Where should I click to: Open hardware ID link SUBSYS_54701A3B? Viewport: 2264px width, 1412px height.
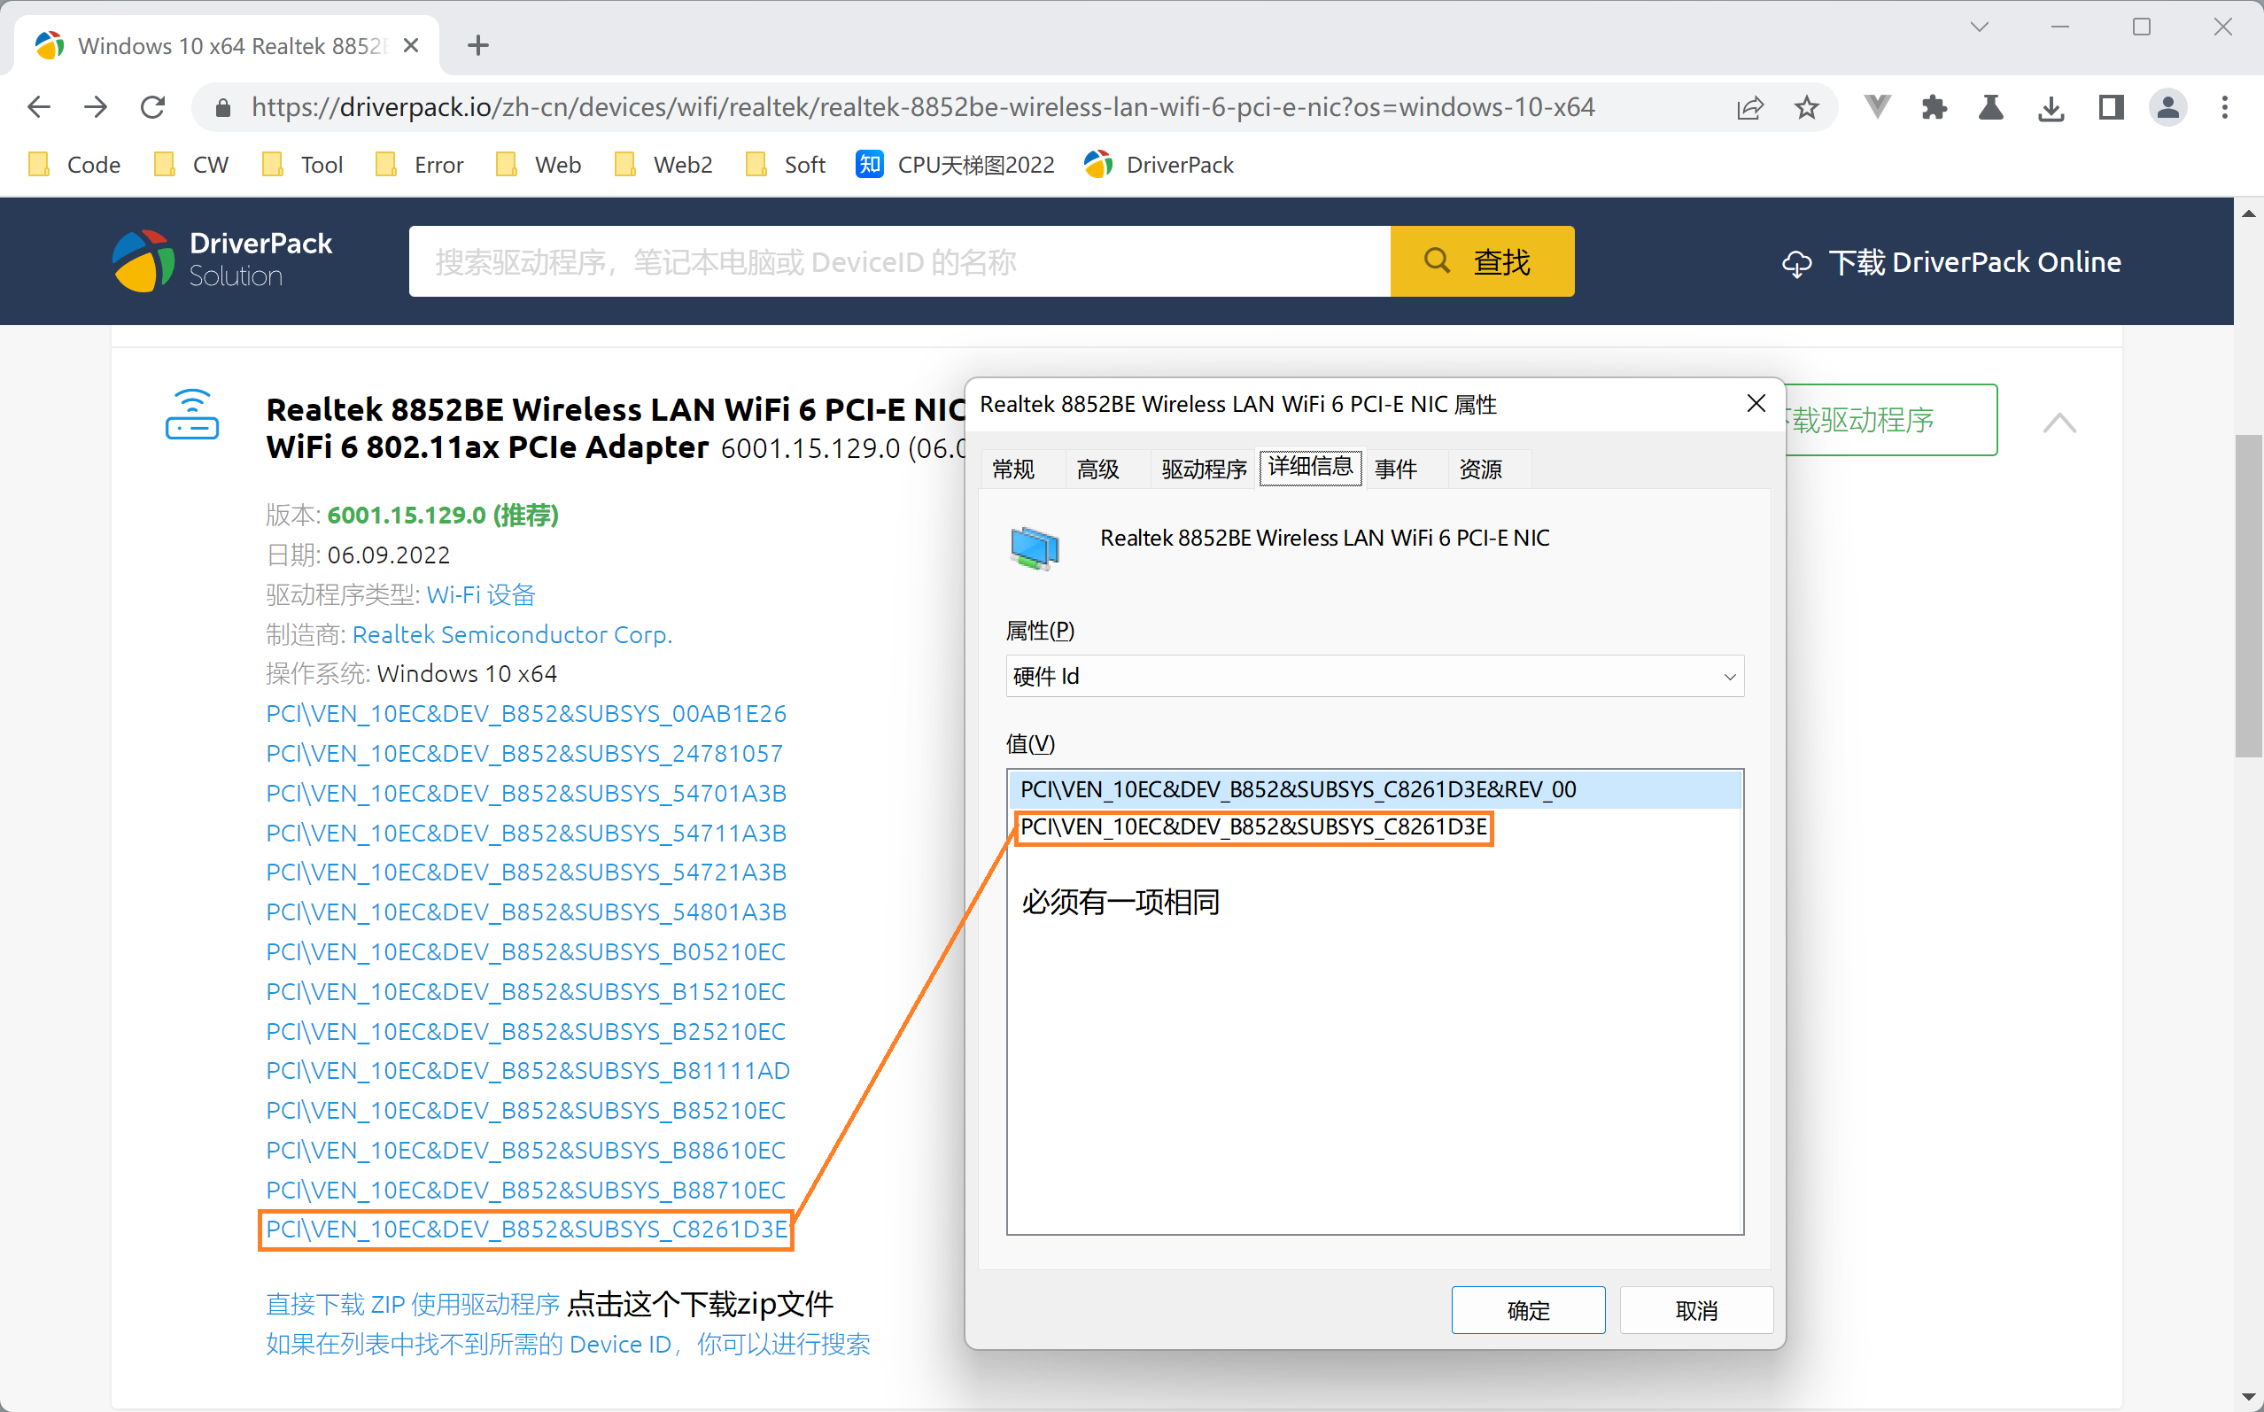click(x=525, y=793)
